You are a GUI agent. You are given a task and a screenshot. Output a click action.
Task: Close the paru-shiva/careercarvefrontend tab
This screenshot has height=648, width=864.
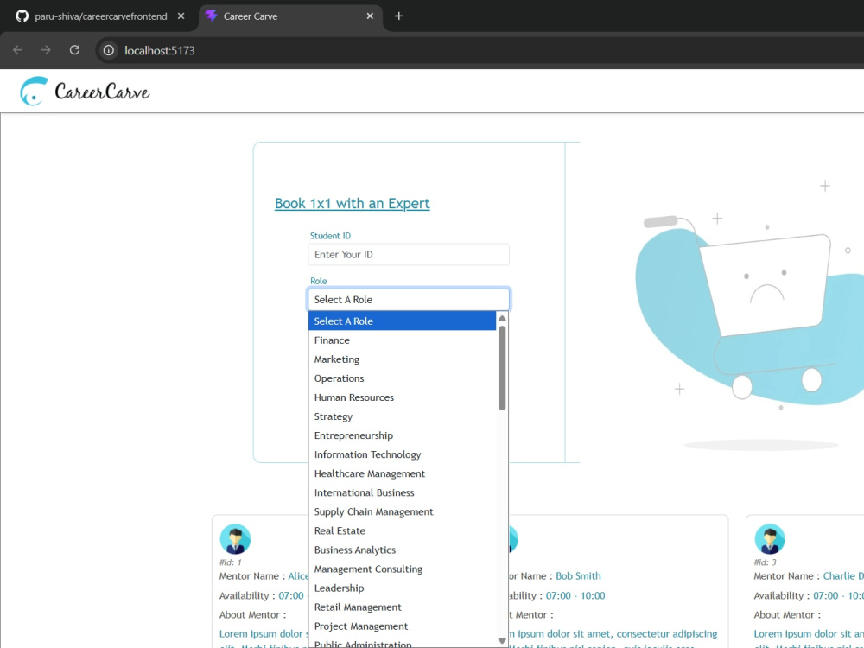coord(181,16)
